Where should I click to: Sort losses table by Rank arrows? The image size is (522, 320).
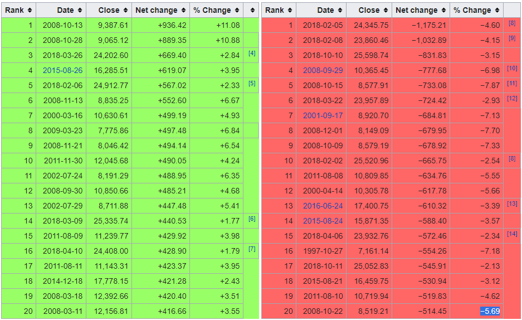point(290,11)
